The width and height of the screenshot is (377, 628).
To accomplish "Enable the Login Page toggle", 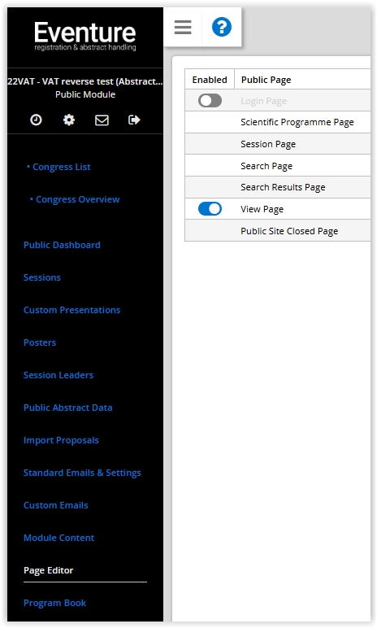I will click(x=210, y=101).
